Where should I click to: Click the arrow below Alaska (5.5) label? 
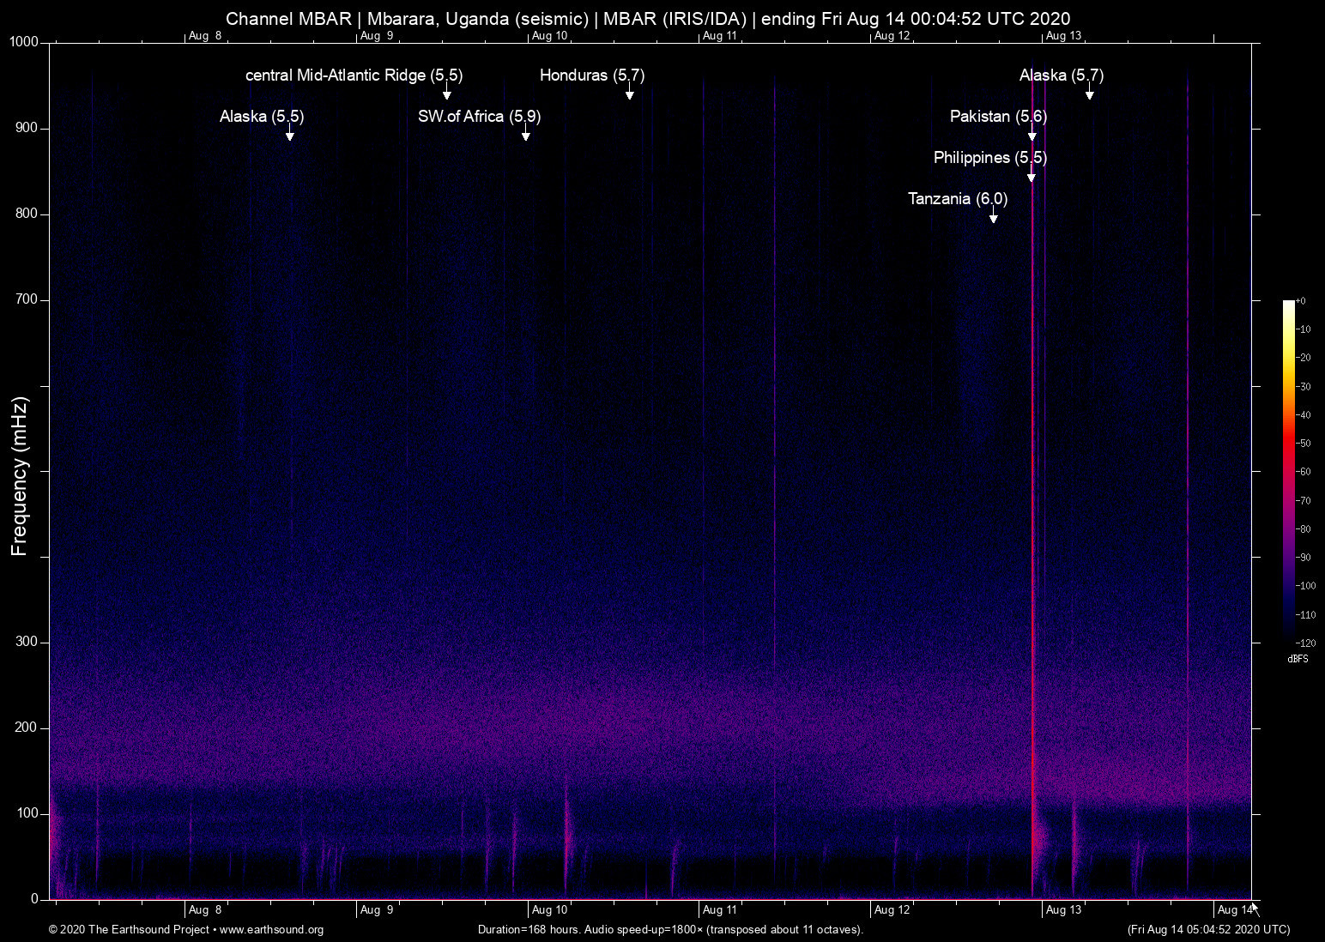tap(290, 134)
